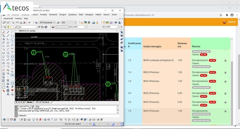240x129 pixels.
Task: Delete the B008 (Lampada emergenza 2) row
Action: tap(225, 61)
